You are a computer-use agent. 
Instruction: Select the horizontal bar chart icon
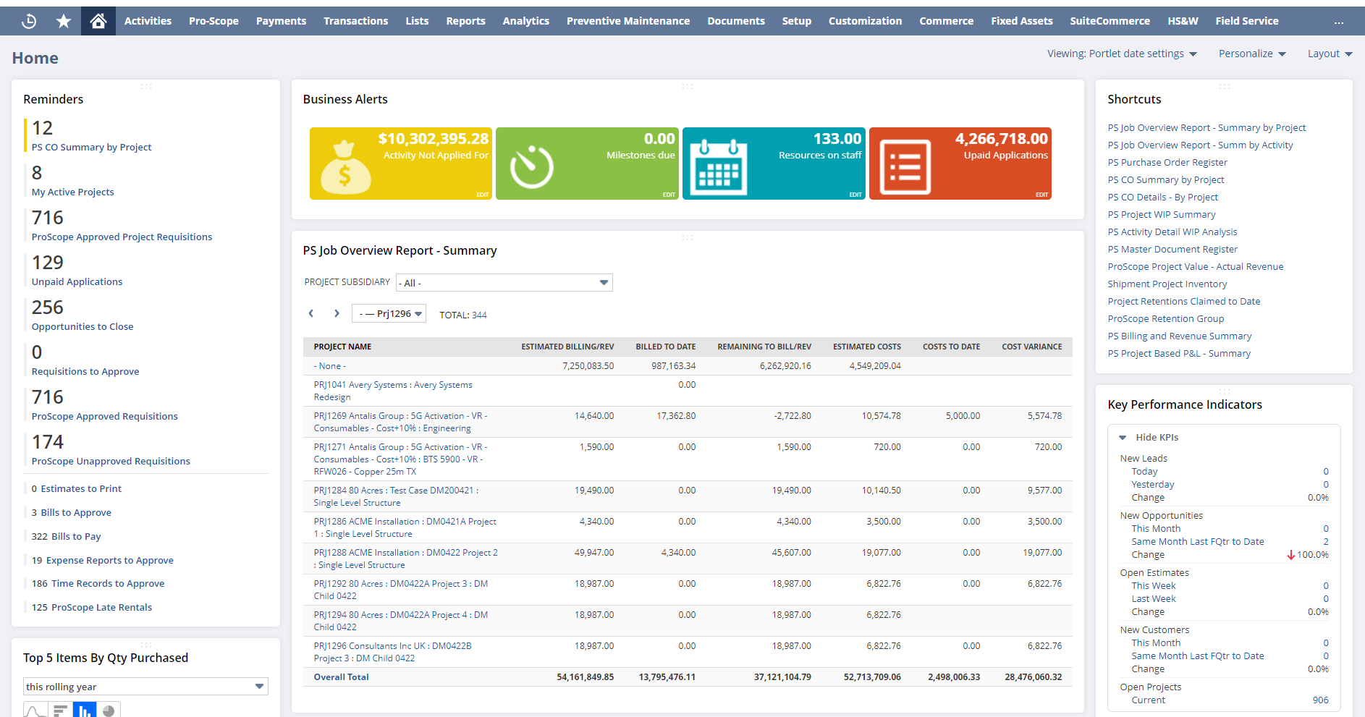pos(59,710)
